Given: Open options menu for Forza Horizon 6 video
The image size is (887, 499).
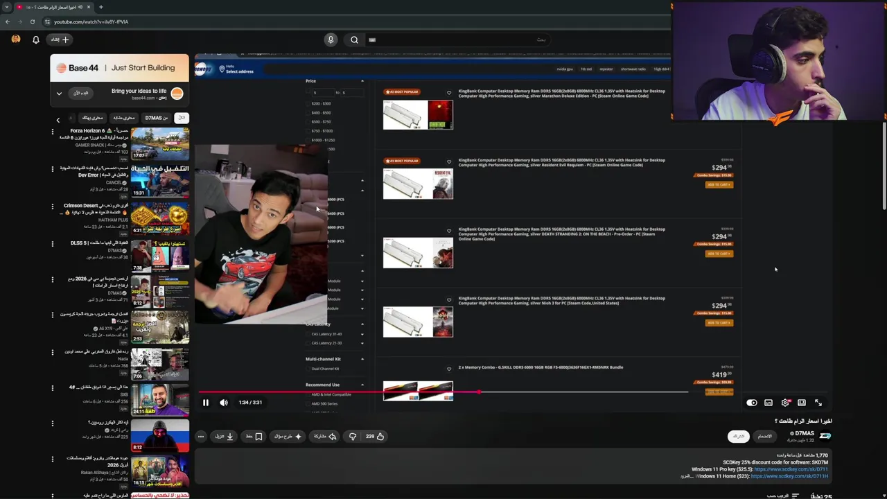Looking at the screenshot, I should click(53, 132).
